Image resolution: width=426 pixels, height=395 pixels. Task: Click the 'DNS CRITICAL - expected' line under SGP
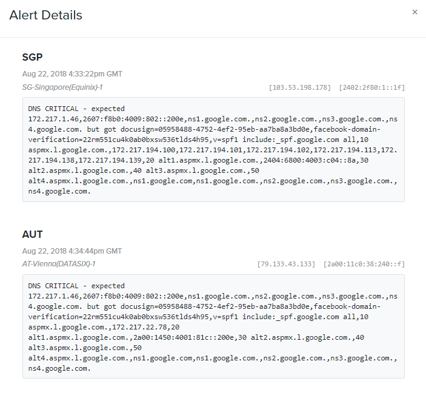[x=76, y=109]
